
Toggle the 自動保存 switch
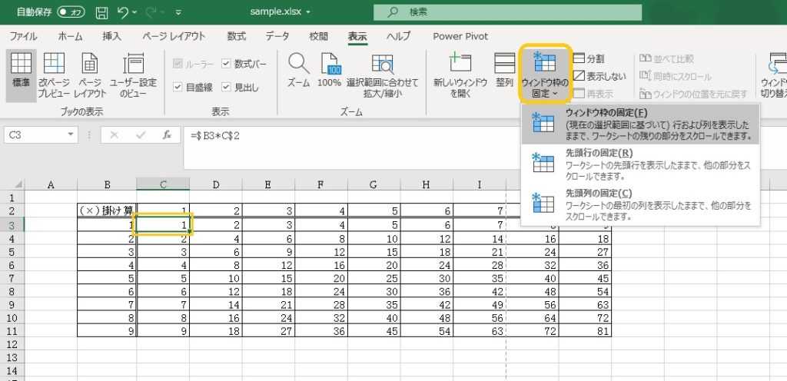click(x=71, y=12)
